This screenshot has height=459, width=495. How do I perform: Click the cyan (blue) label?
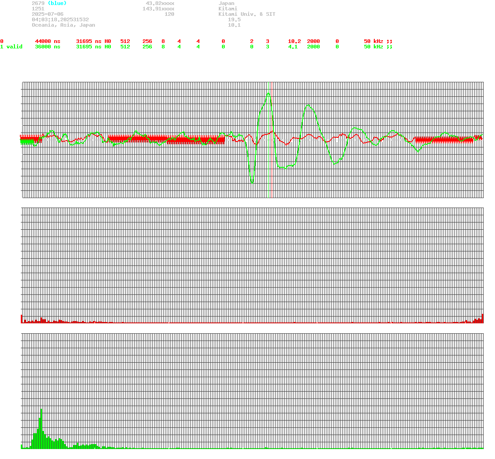[x=57, y=3]
